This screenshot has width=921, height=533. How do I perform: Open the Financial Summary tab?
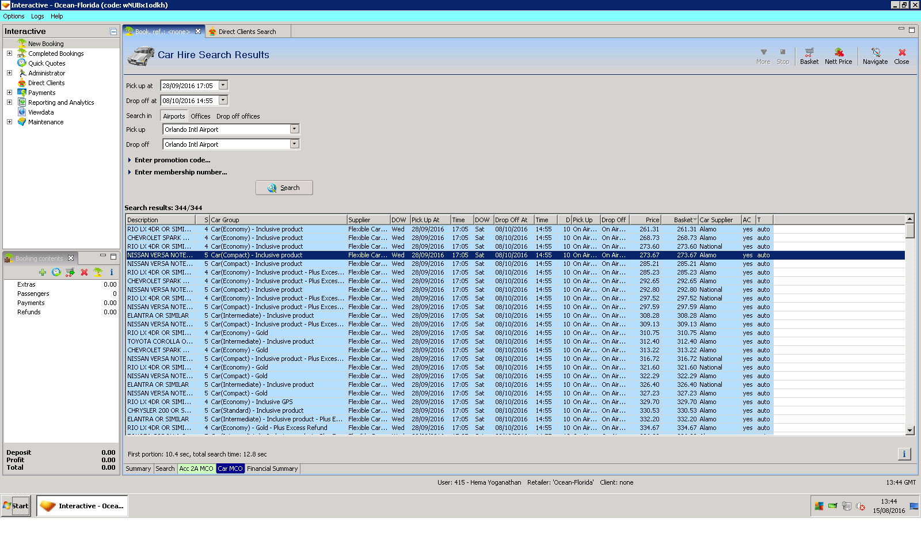(272, 469)
